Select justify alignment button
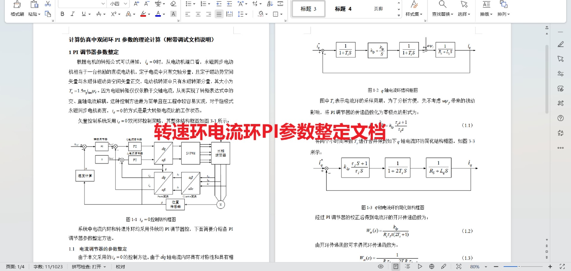Screen dimensions: 571x271 click(219, 14)
